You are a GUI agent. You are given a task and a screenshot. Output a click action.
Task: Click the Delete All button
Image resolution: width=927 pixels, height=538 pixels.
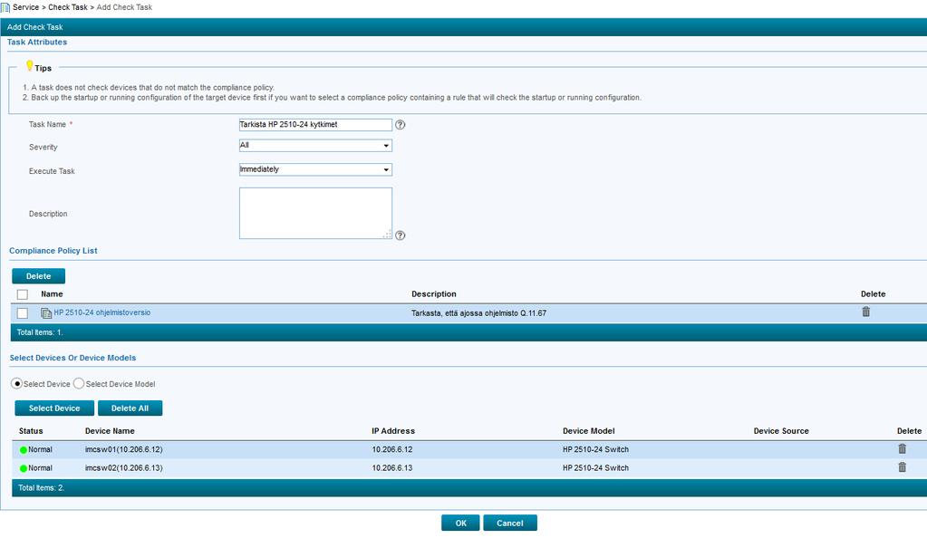point(130,408)
